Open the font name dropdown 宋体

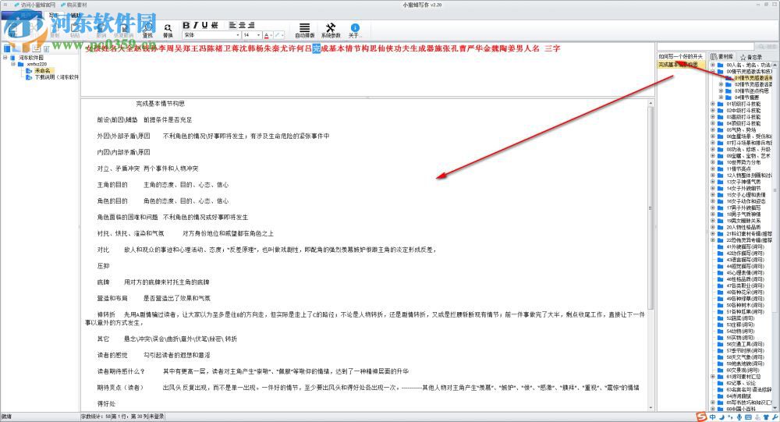pyautogui.click(x=238, y=35)
